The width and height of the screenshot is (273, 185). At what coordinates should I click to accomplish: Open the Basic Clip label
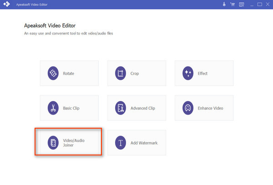(x=71, y=108)
